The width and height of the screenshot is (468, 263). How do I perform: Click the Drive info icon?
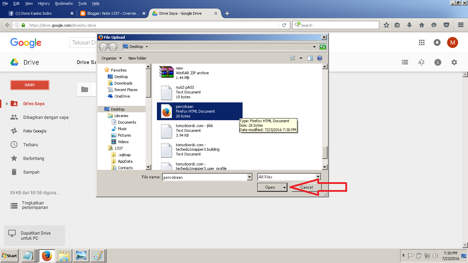(438, 62)
